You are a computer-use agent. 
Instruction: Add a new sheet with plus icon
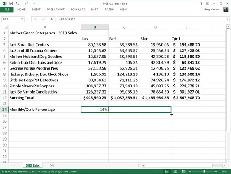[x=52, y=166]
